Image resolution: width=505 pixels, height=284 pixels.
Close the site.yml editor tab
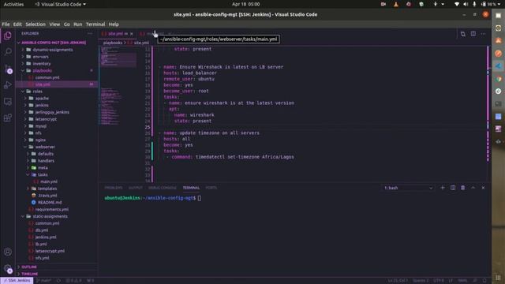click(x=132, y=34)
